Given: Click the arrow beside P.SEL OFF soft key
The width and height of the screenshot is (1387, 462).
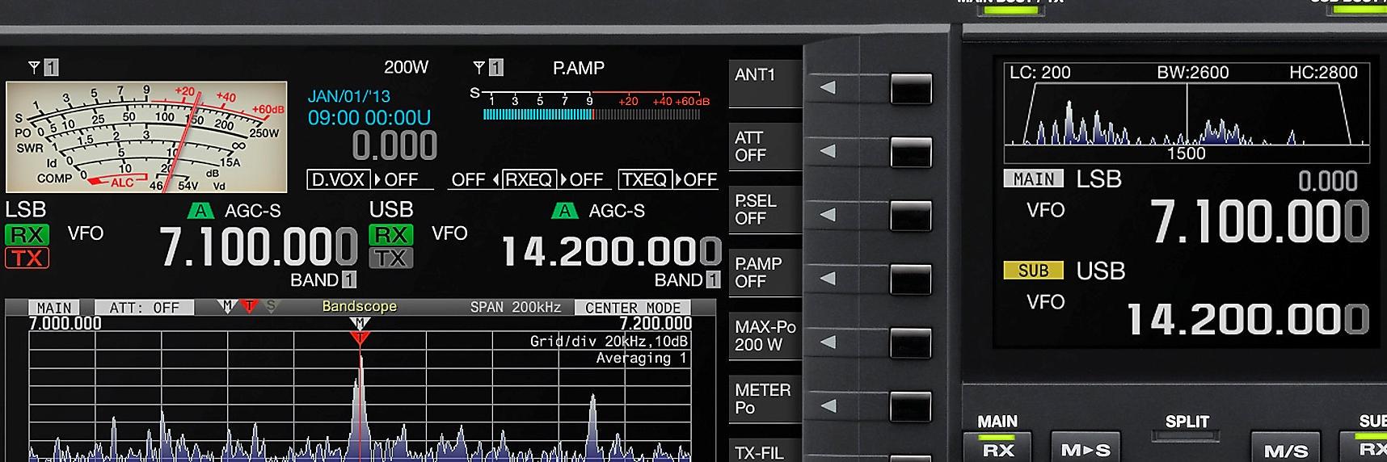Looking at the screenshot, I should (x=828, y=215).
